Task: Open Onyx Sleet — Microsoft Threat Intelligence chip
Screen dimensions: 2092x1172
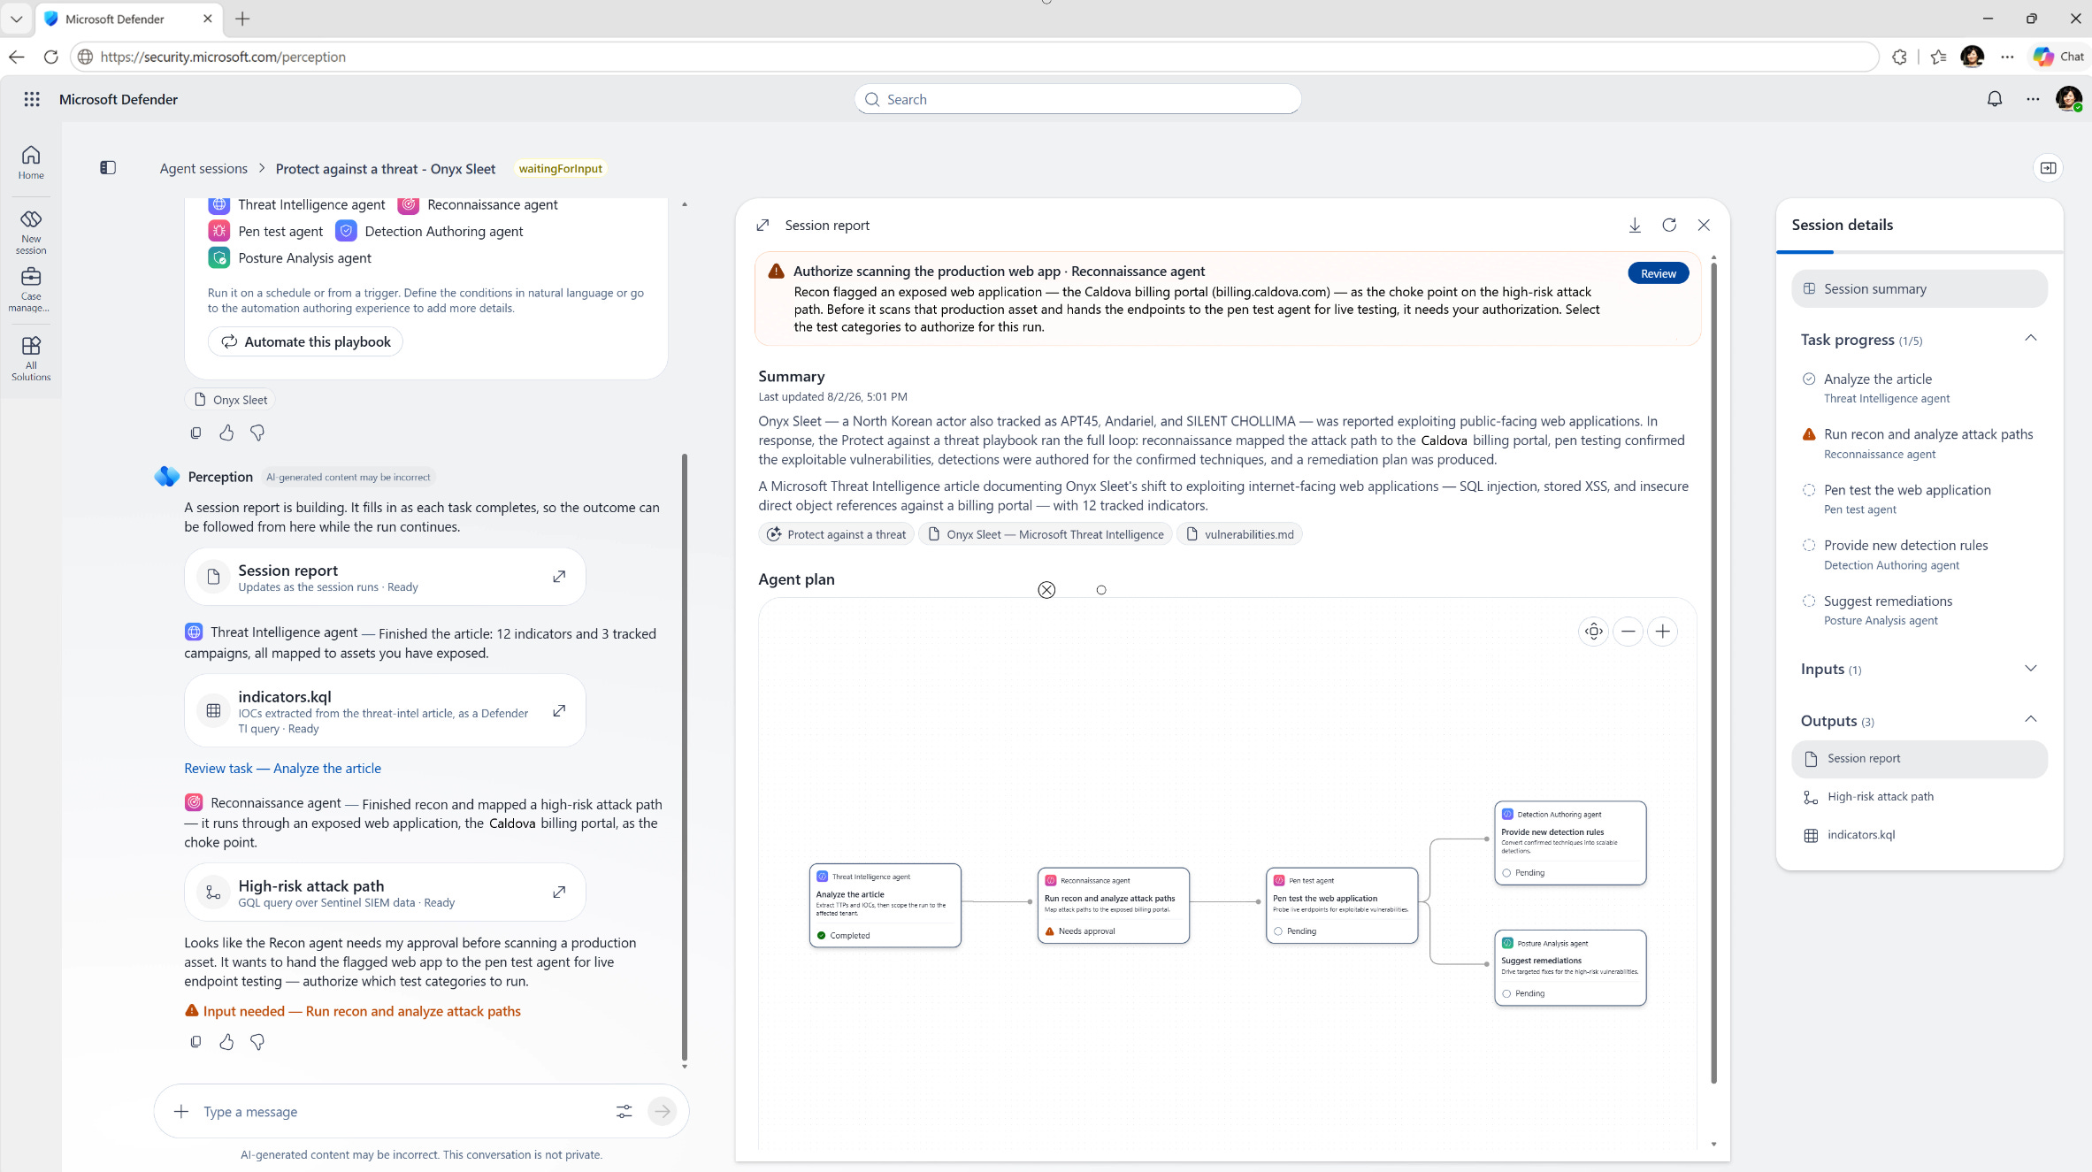Action: (1046, 534)
